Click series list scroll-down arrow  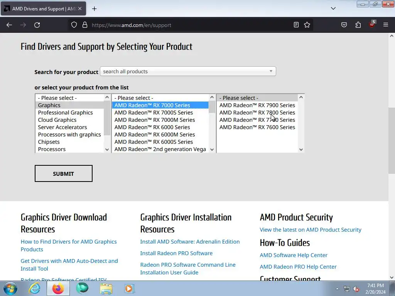(x=212, y=150)
